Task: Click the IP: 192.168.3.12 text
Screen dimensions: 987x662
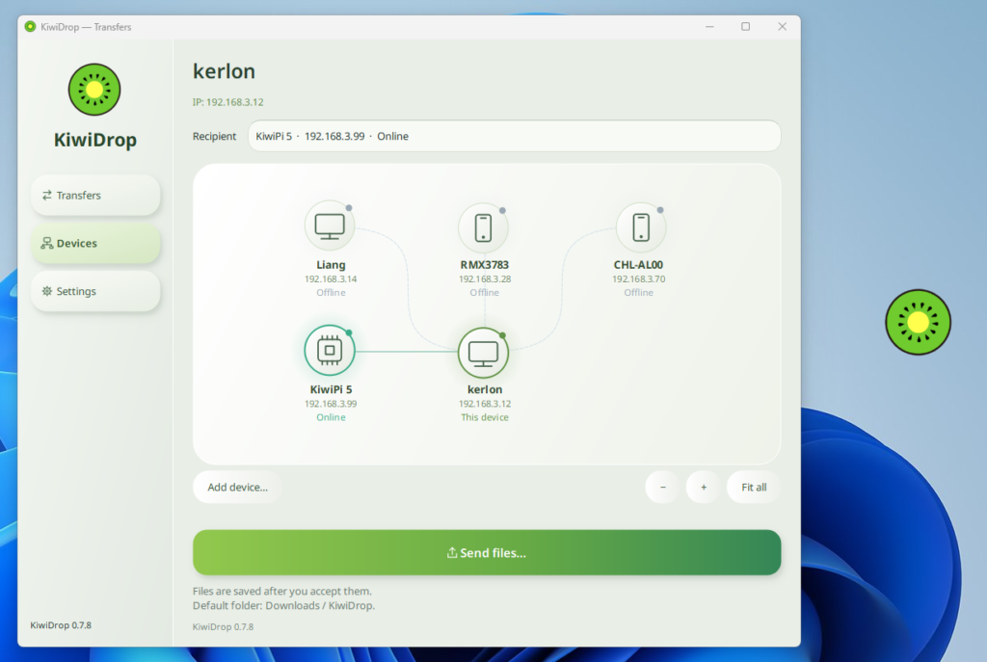Action: (227, 102)
